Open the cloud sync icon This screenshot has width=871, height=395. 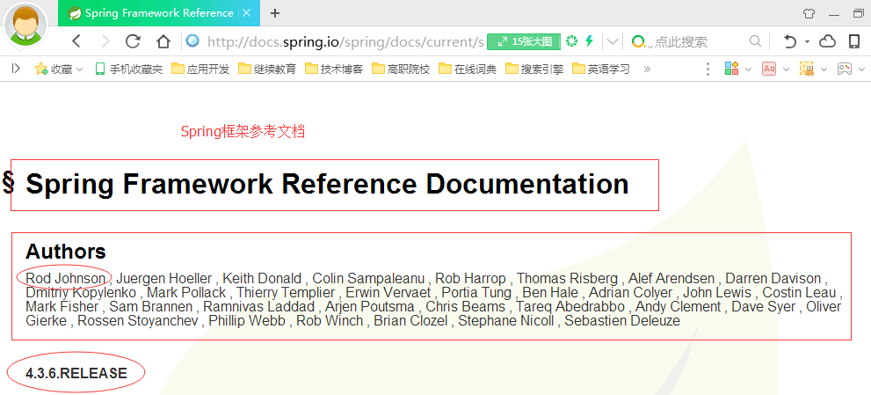click(828, 41)
